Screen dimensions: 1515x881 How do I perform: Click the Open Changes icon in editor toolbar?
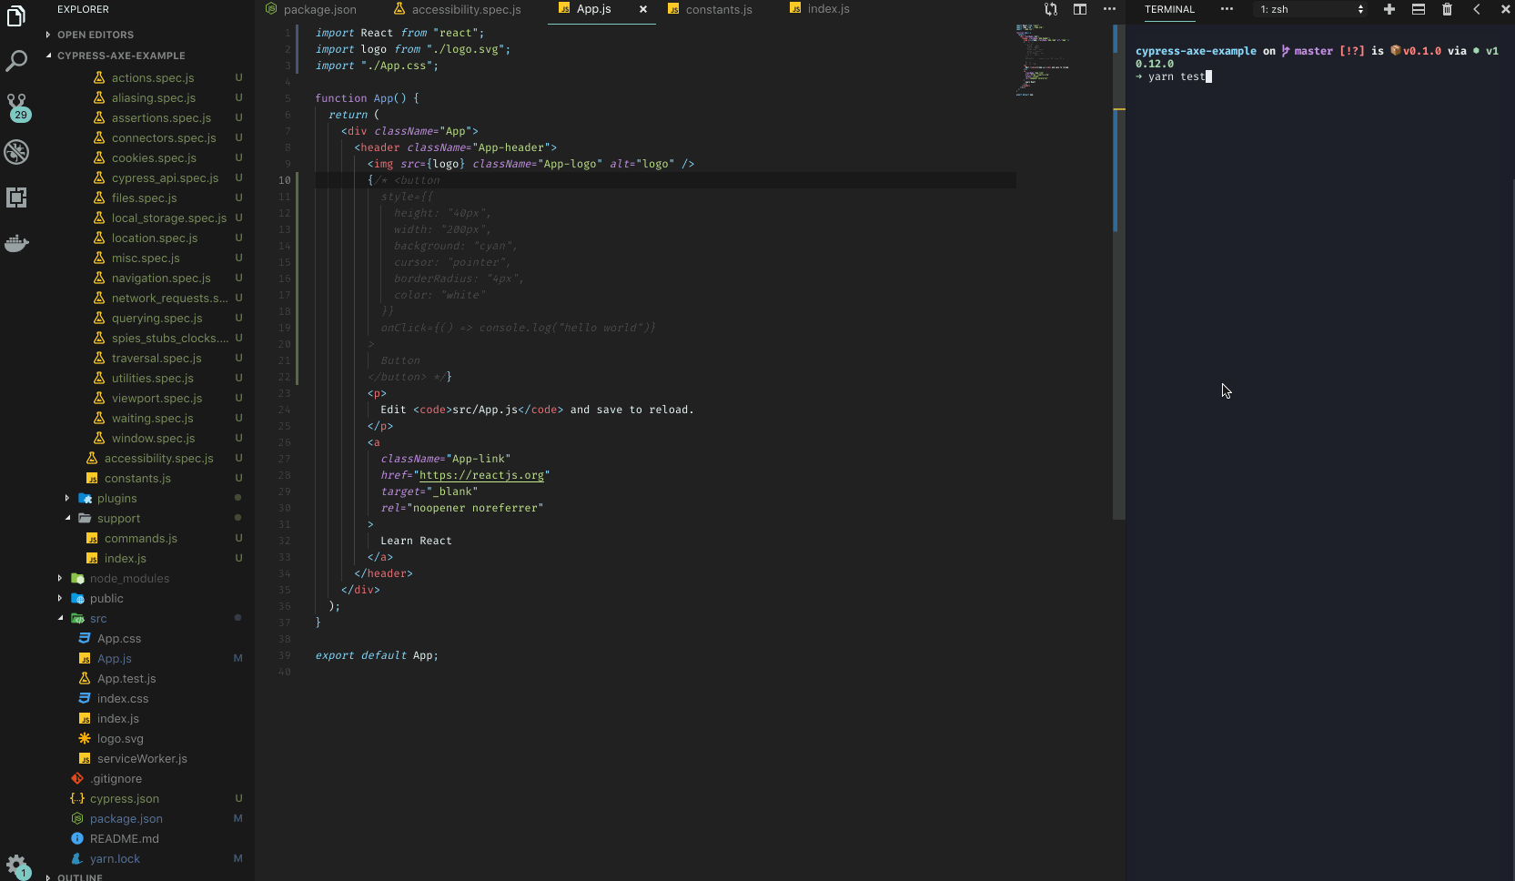coord(1051,9)
